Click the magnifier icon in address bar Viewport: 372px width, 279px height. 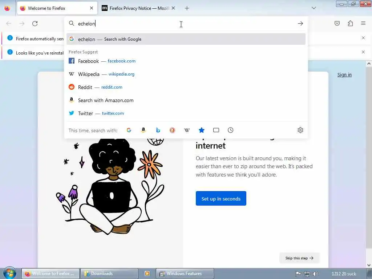click(x=72, y=23)
